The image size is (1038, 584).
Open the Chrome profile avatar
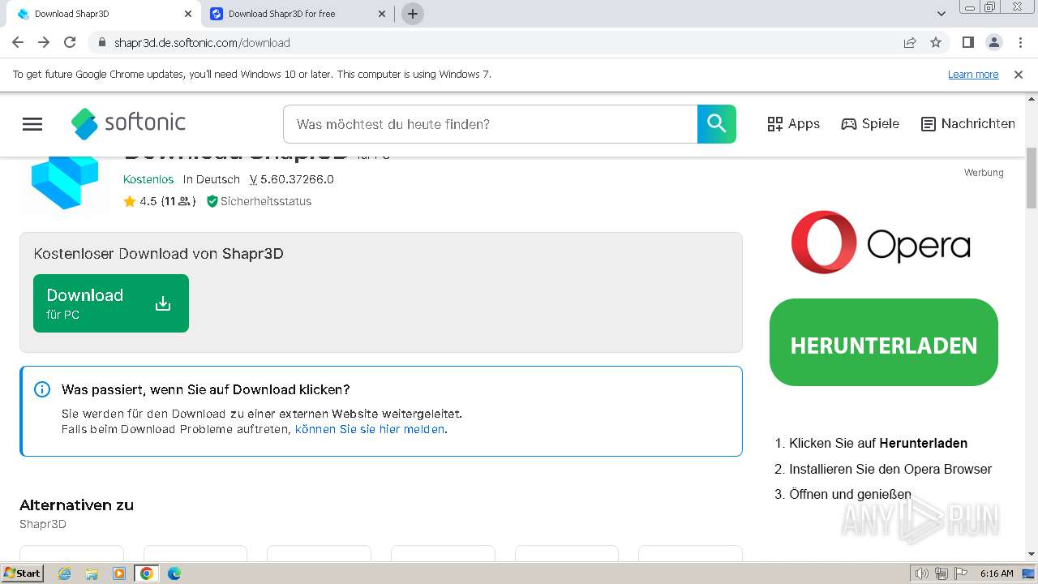pyautogui.click(x=993, y=42)
